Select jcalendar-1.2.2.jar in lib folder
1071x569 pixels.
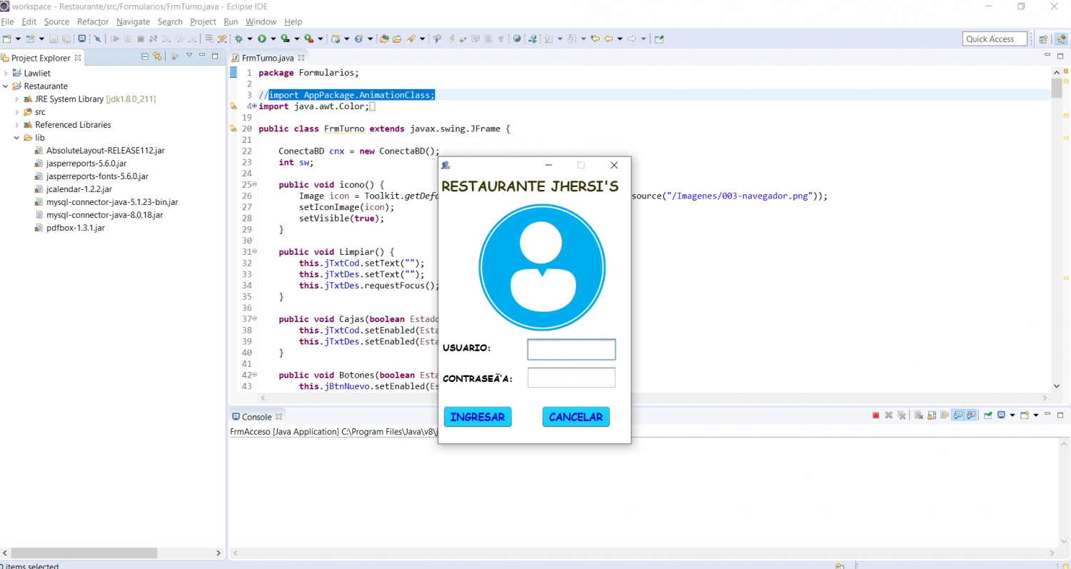point(79,189)
